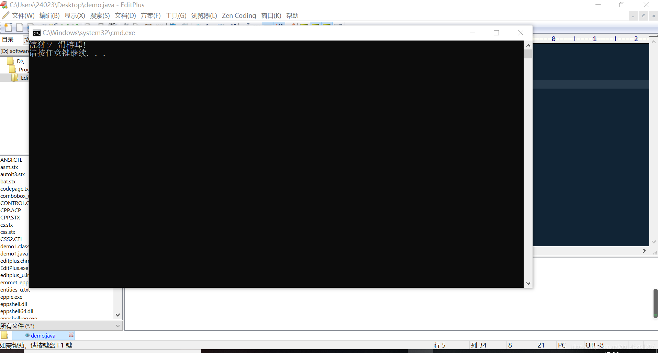658x353 pixels.
Task: Click the New document star icon in toolbar
Action: (x=8, y=27)
